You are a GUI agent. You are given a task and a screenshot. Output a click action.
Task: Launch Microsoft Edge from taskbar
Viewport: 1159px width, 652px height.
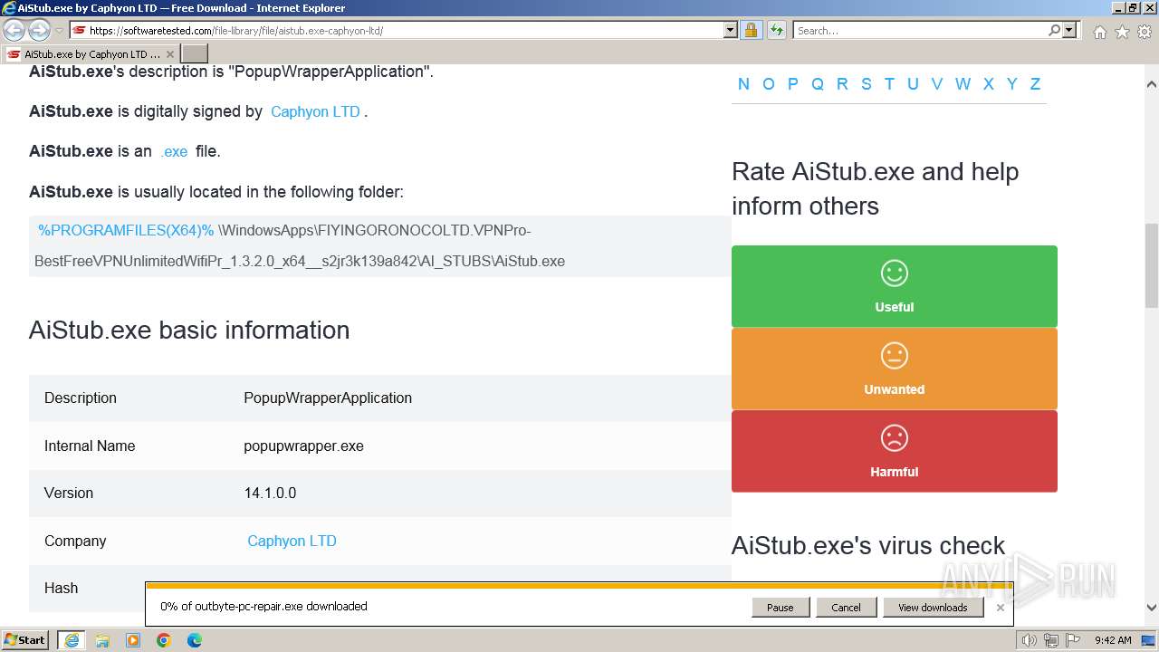pos(195,640)
